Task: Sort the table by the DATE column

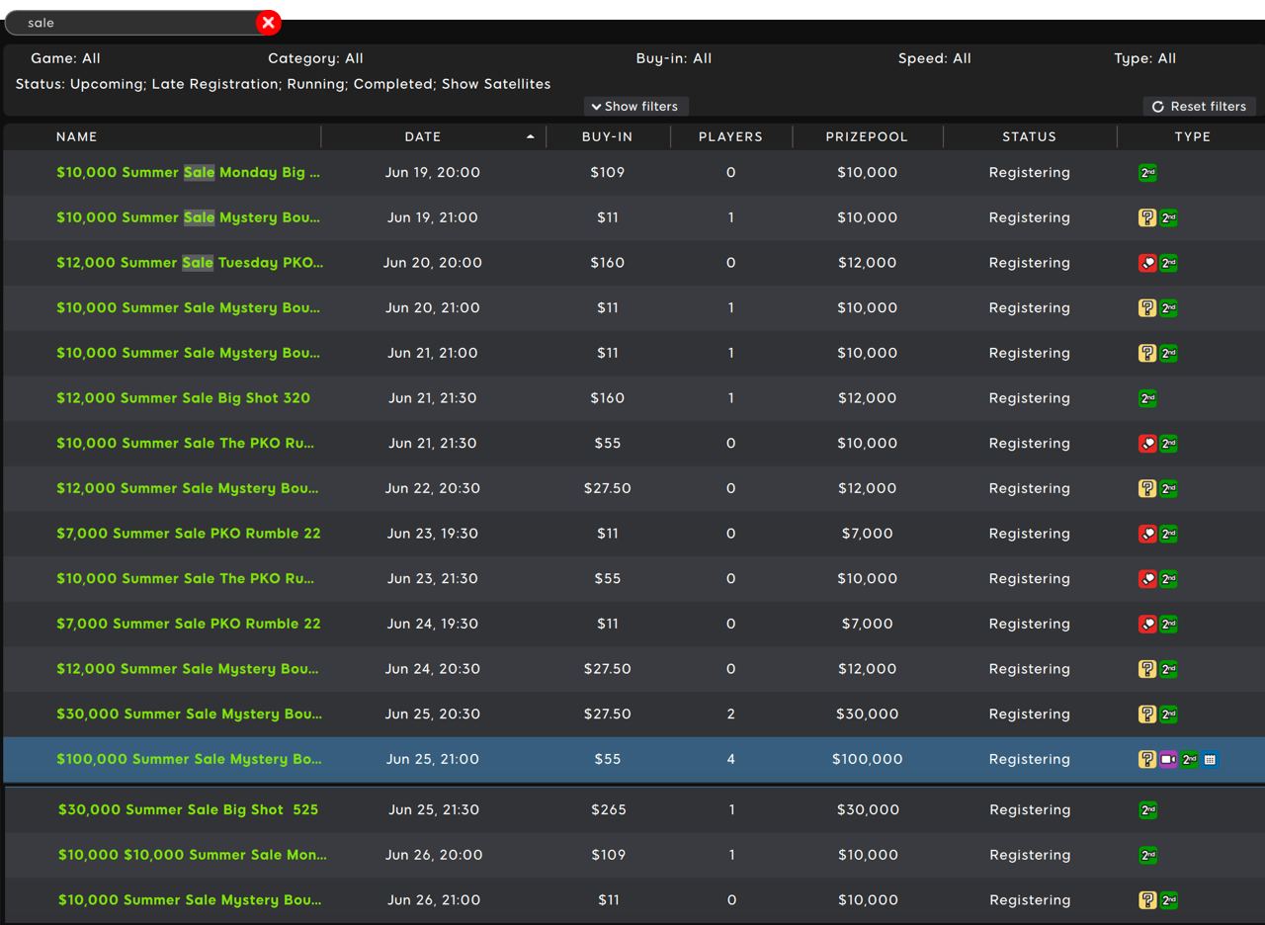Action: click(x=423, y=136)
